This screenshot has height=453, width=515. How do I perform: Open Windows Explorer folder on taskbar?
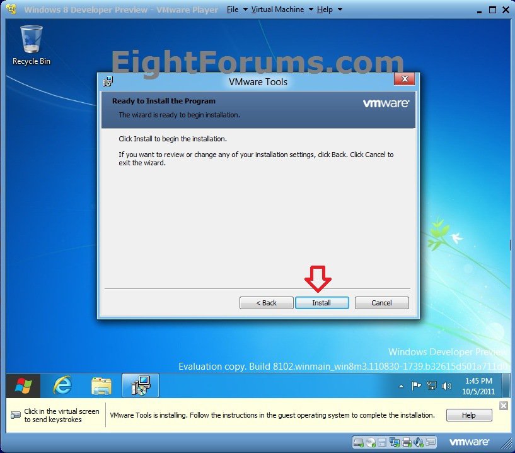coord(101,385)
